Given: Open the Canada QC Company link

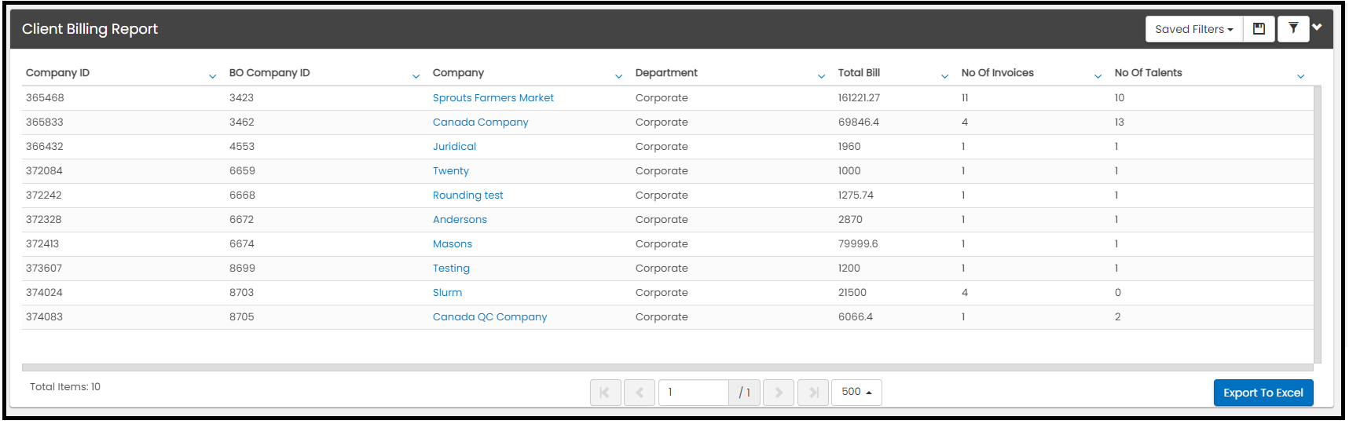Looking at the screenshot, I should [x=489, y=317].
